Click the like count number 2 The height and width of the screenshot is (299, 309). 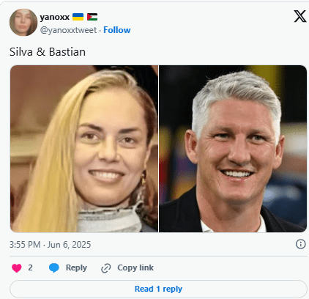tap(30, 267)
